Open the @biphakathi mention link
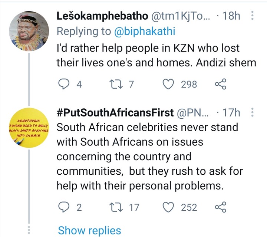 click(x=145, y=31)
